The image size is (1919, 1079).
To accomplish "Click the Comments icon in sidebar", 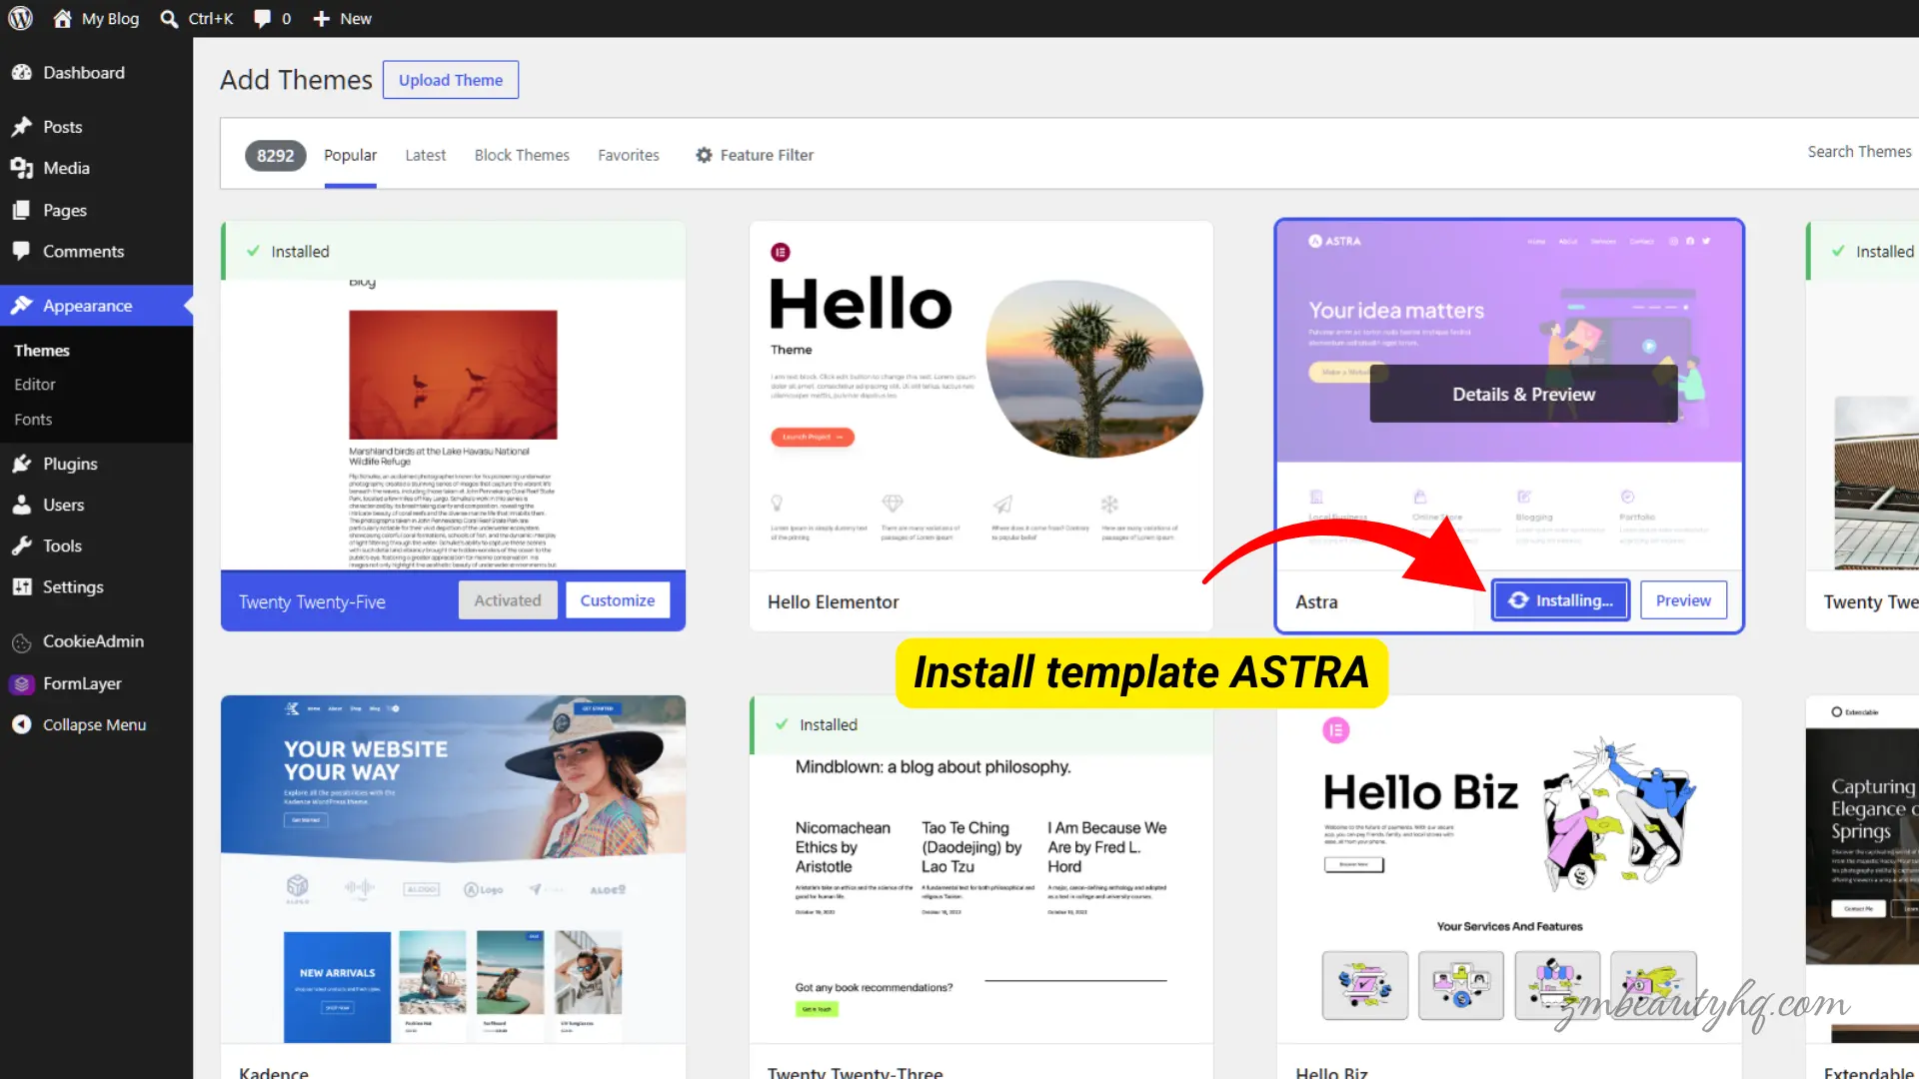I will point(21,251).
